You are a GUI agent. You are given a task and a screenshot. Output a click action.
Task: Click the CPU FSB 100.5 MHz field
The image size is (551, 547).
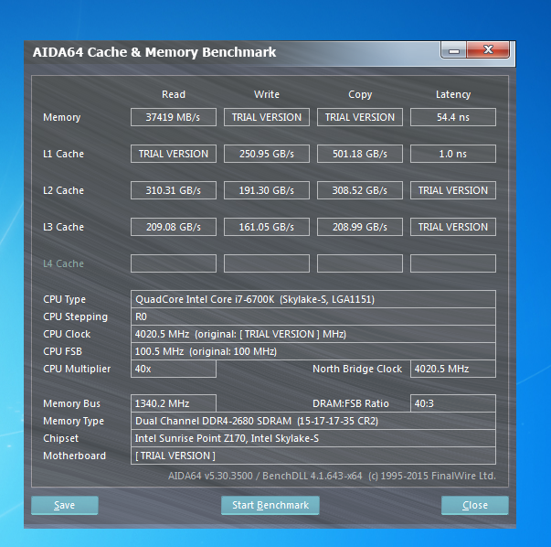(x=313, y=351)
